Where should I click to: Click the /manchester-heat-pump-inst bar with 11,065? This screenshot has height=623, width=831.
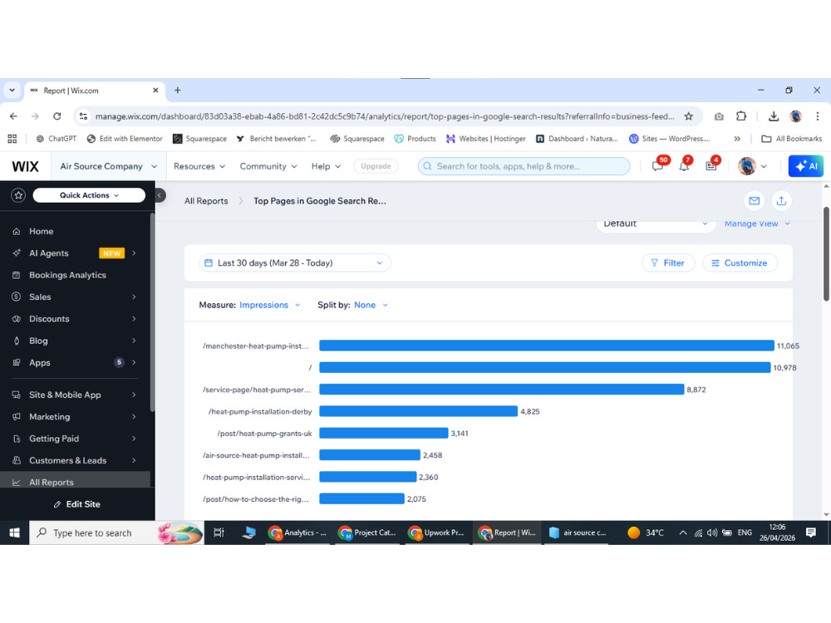tap(547, 346)
